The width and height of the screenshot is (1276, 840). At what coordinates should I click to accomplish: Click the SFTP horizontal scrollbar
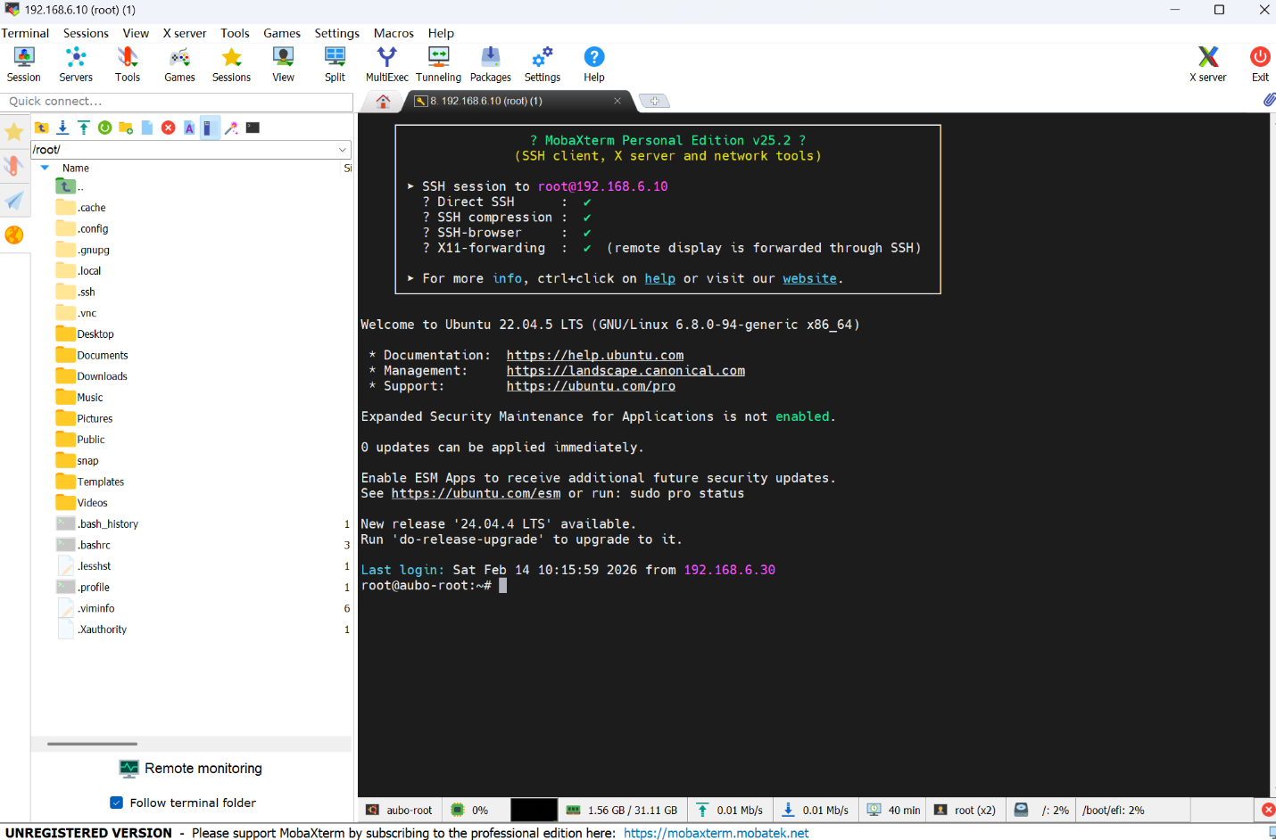coord(92,744)
